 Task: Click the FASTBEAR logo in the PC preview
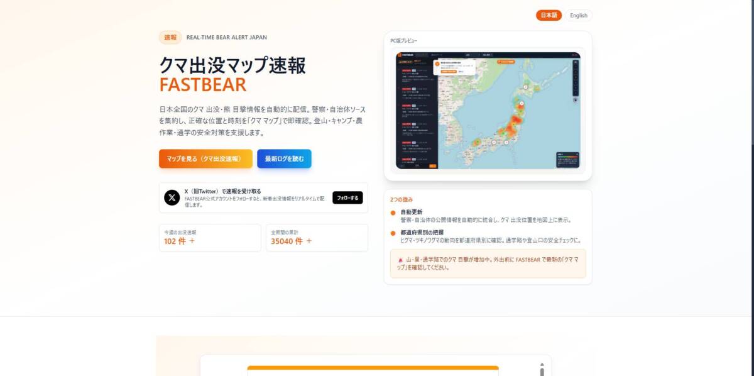pyautogui.click(x=400, y=55)
